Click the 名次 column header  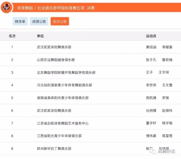coord(12,36)
